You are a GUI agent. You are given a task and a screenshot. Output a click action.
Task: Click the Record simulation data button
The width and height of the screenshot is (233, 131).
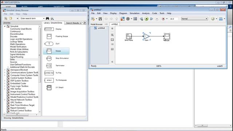click(x=163, y=19)
